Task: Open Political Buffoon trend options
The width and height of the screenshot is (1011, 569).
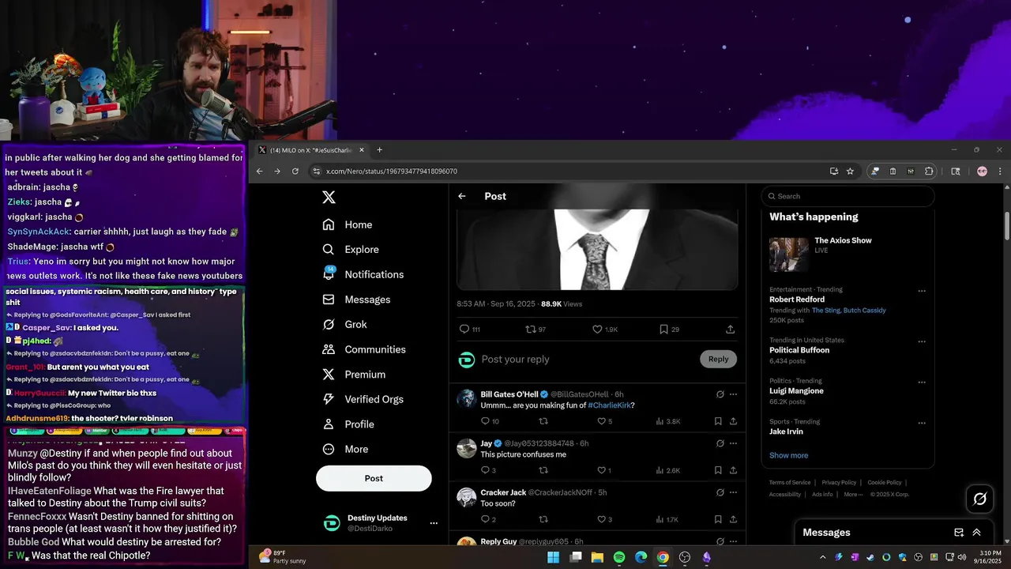Action: pyautogui.click(x=921, y=341)
